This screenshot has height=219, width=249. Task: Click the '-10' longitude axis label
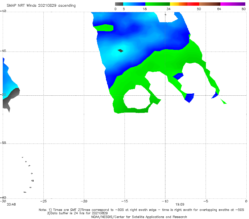pos(165,201)
